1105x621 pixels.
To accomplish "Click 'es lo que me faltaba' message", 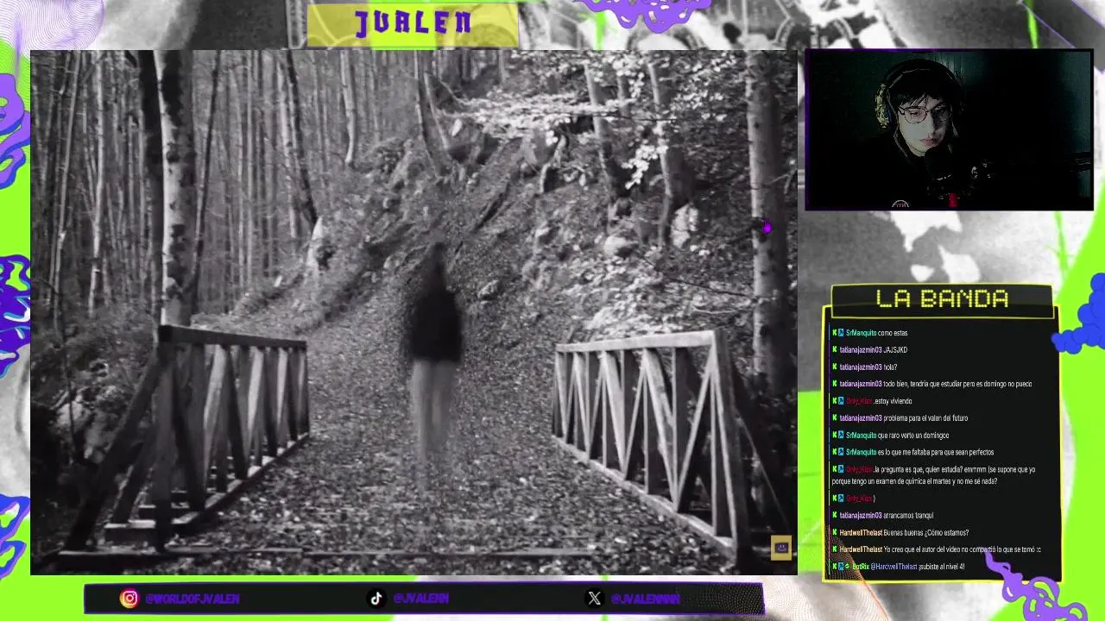I will point(912,452).
